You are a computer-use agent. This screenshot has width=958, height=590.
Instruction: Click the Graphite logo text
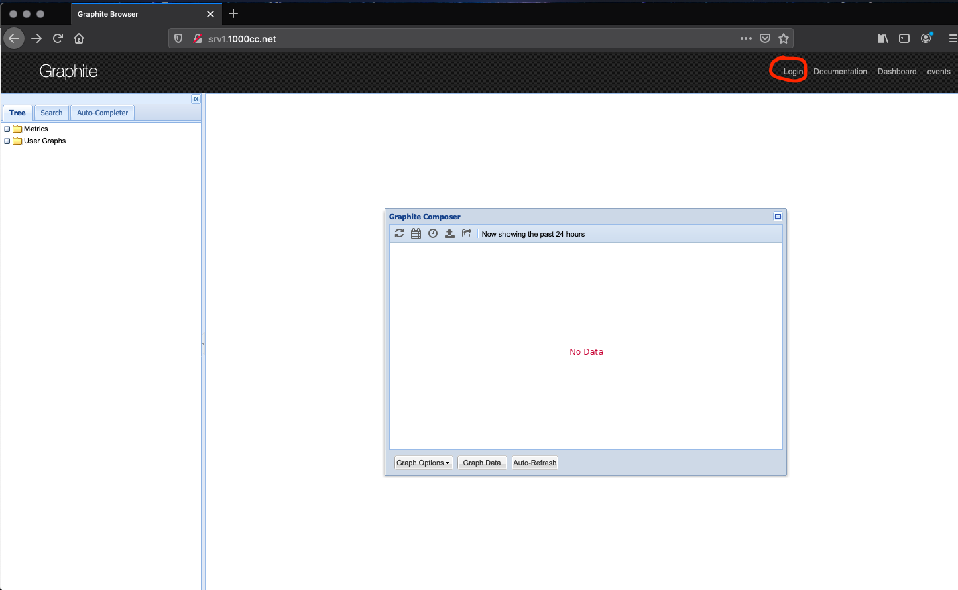(x=68, y=71)
